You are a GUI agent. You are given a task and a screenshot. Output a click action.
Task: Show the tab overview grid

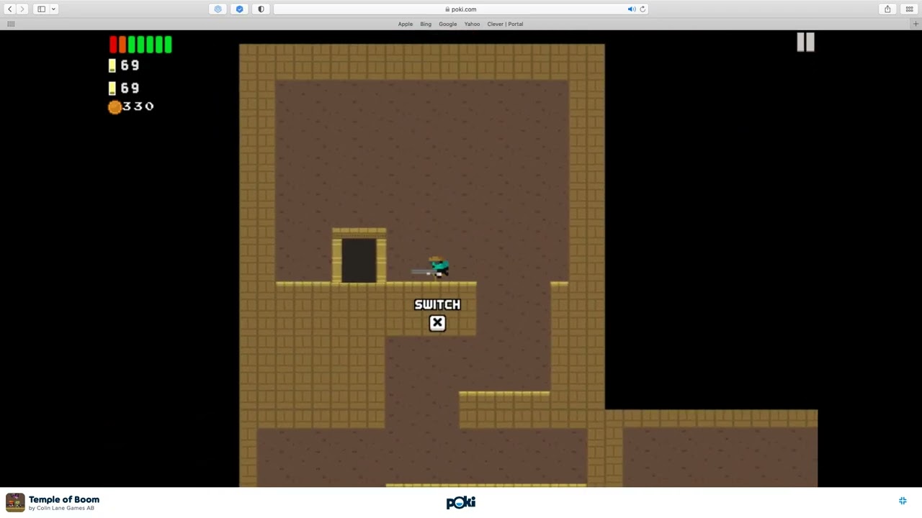[909, 9]
